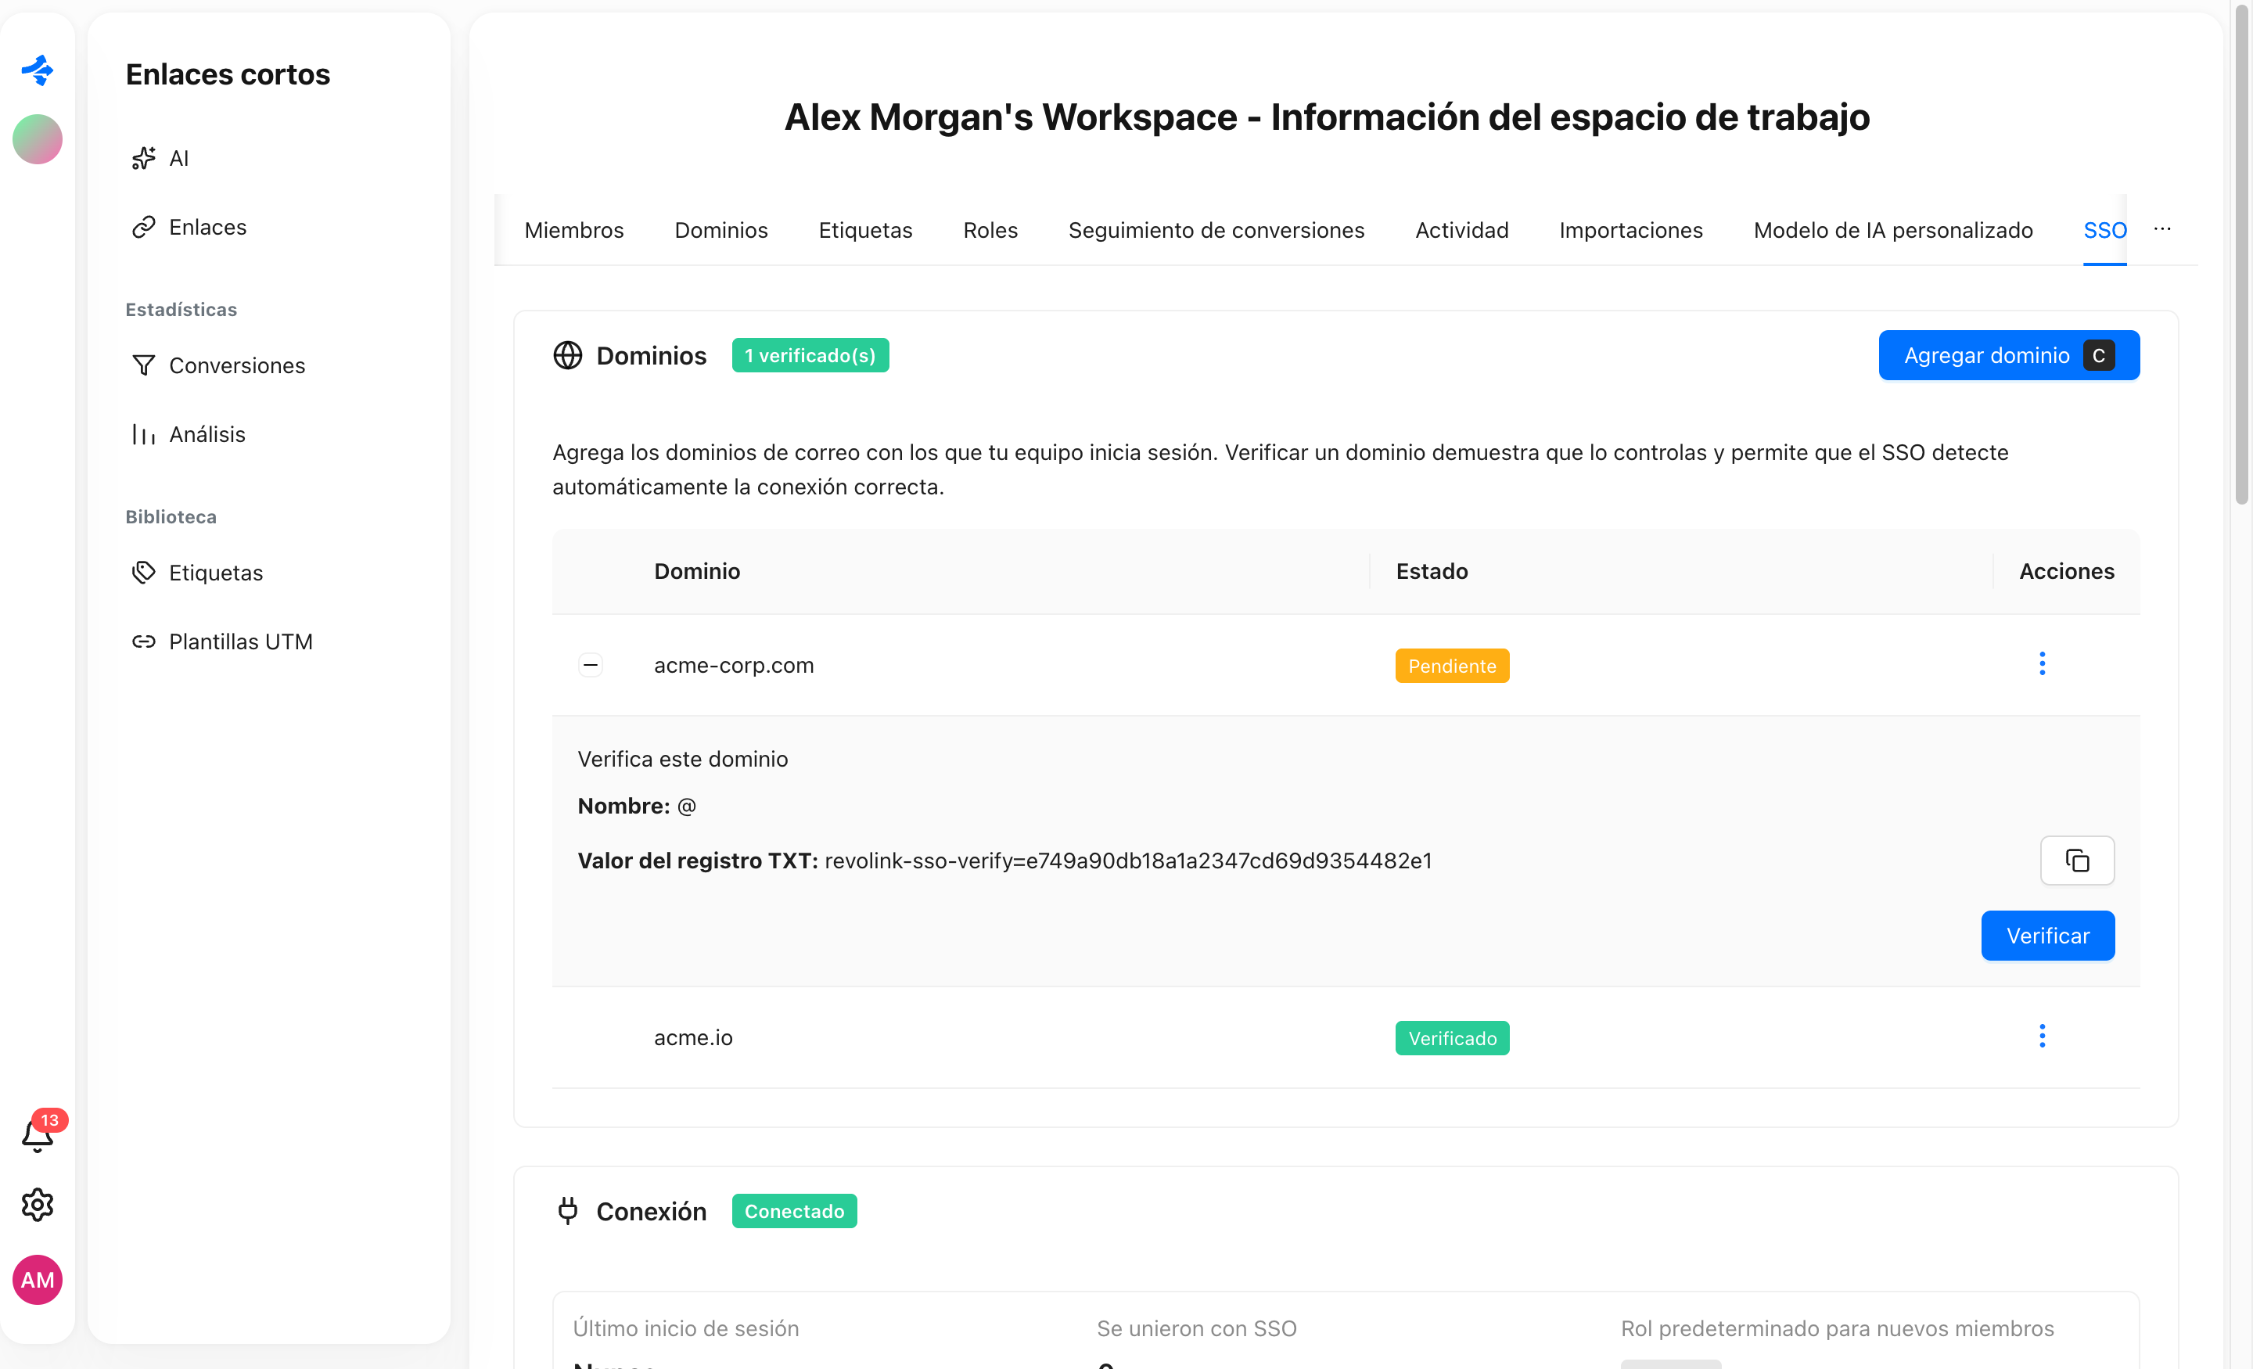Open actions menu for acme-corp.com
2253x1369 pixels.
coord(2042,664)
